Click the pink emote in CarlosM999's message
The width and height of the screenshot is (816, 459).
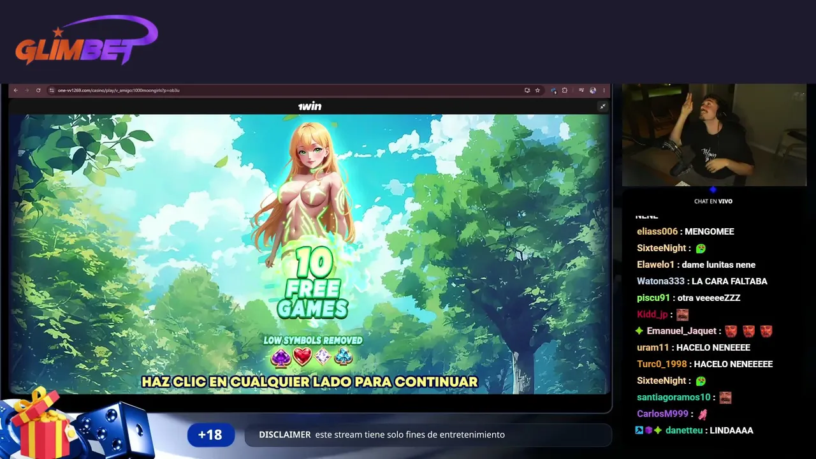point(703,414)
